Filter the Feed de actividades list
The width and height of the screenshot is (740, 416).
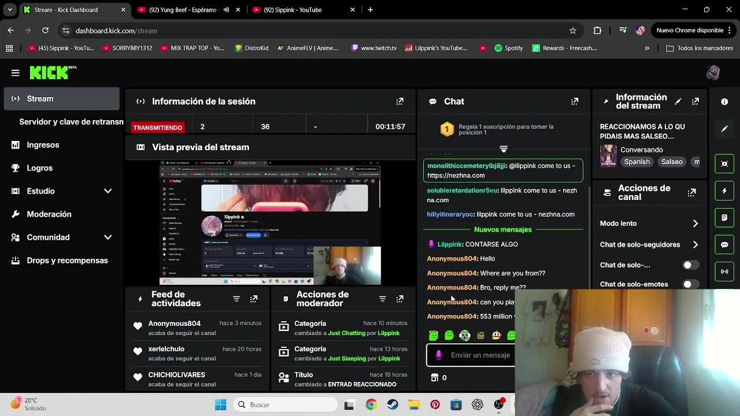pyautogui.click(x=236, y=299)
